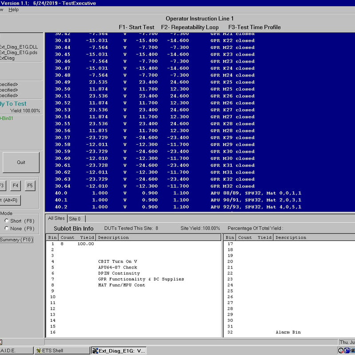
Task: Switch to the All Sites tab
Action: 56,218
